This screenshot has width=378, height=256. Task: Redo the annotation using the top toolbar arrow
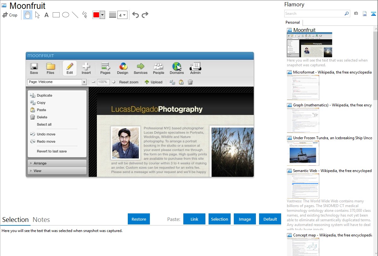[x=145, y=15]
